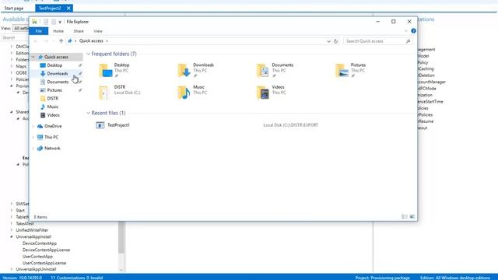
Task: Click the New folder quick access toolbar icon
Action: (54, 22)
